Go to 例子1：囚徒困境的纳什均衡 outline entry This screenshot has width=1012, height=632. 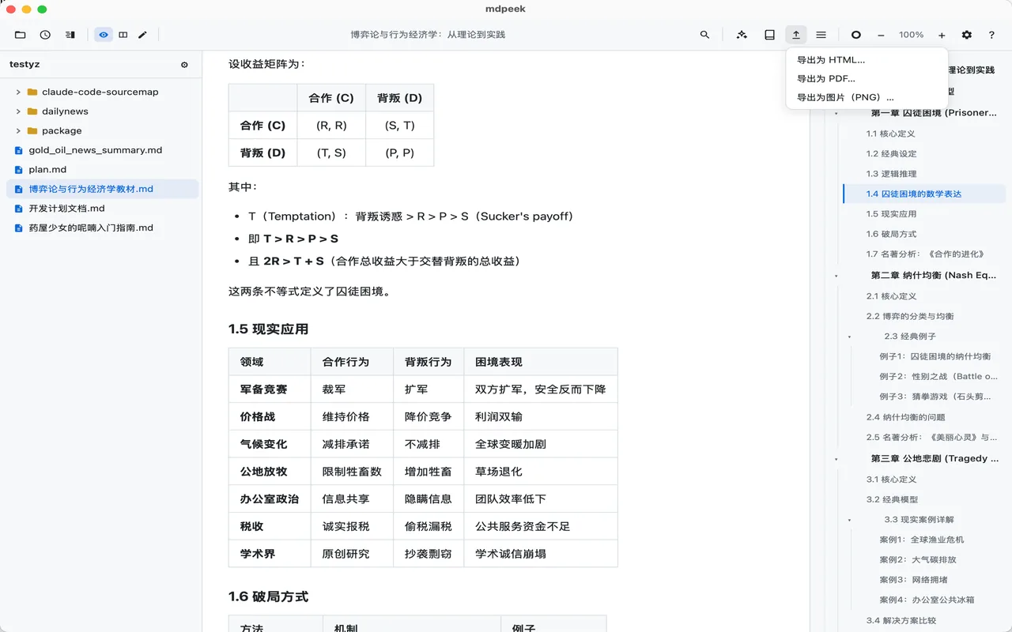pos(935,356)
